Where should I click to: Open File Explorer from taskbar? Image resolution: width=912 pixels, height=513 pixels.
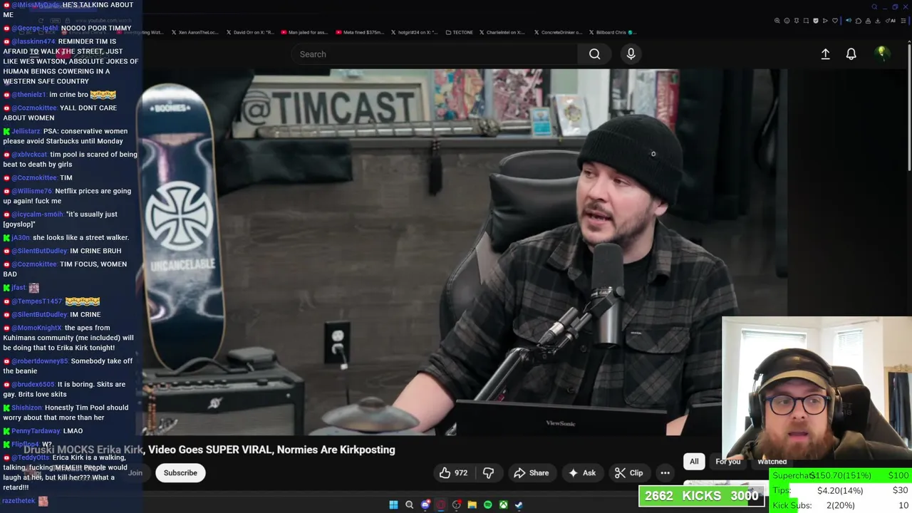coord(472,504)
